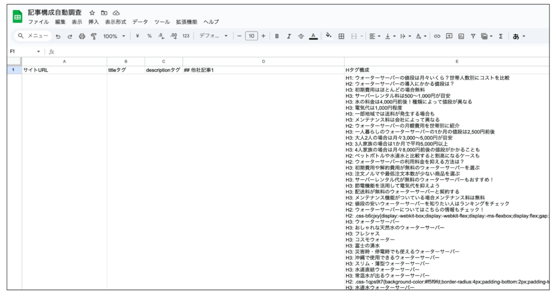The image size is (557, 296).
Task: Check cloud save status icon
Action: pos(116,12)
